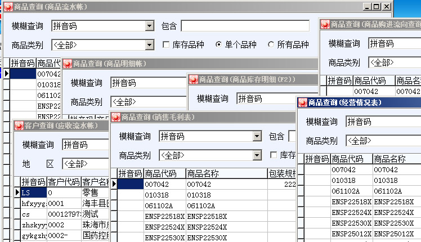Maximize the 商品流水帐 query window

377,7
